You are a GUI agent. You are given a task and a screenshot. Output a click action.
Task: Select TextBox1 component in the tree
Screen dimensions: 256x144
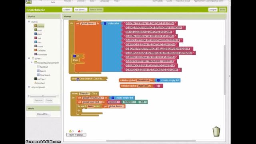(42, 67)
